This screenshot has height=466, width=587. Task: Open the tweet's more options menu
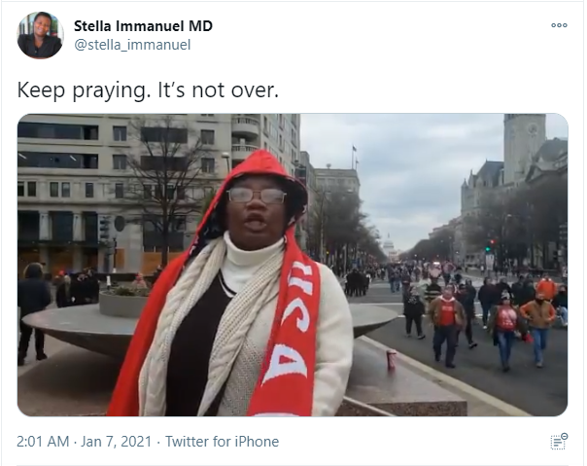tap(559, 25)
